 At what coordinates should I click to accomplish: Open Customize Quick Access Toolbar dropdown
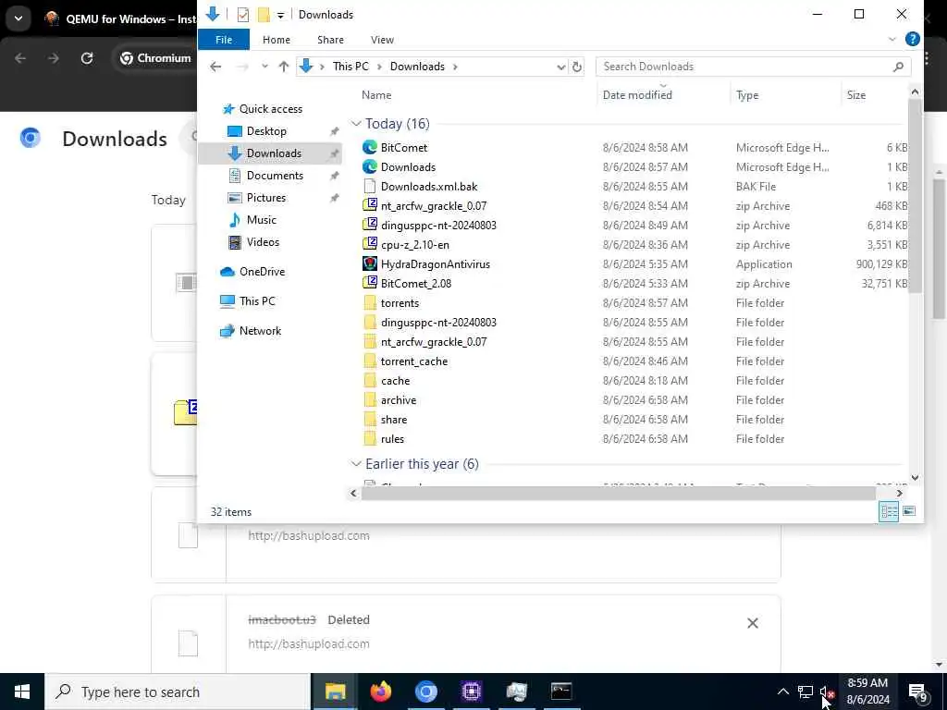[x=280, y=15]
